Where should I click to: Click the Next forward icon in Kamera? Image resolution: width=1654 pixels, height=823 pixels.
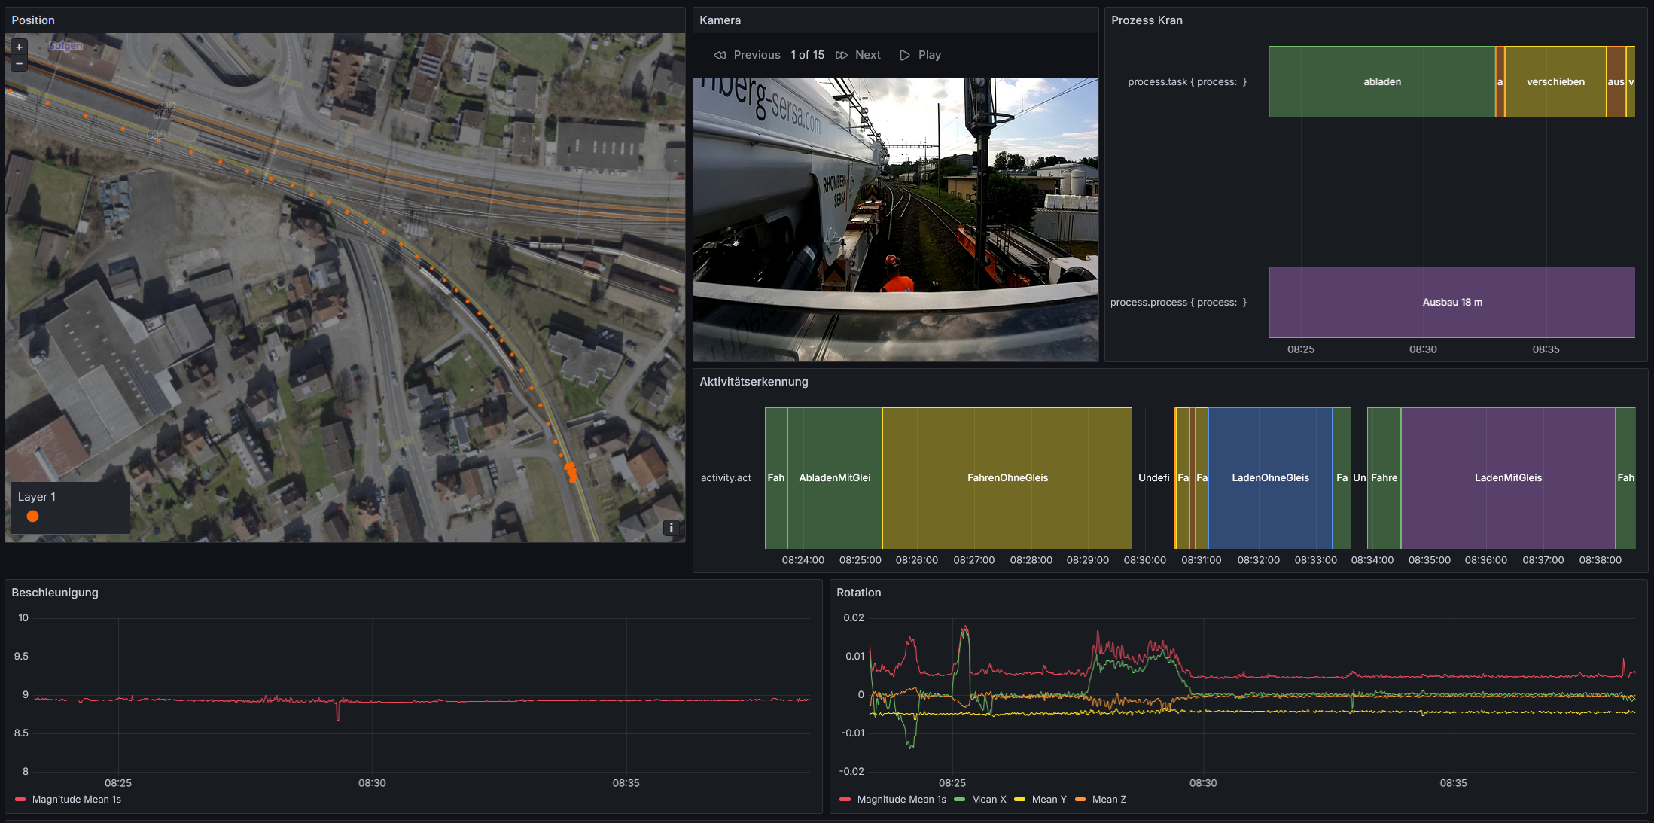click(x=842, y=55)
